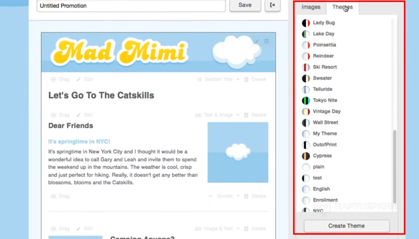Apply the Lady Bug theme swatch
This screenshot has height=239, width=419.
(x=306, y=23)
